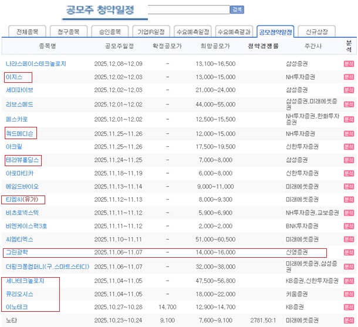
Task: Open analysis icon for 이노테크 row
Action: click(x=349, y=307)
